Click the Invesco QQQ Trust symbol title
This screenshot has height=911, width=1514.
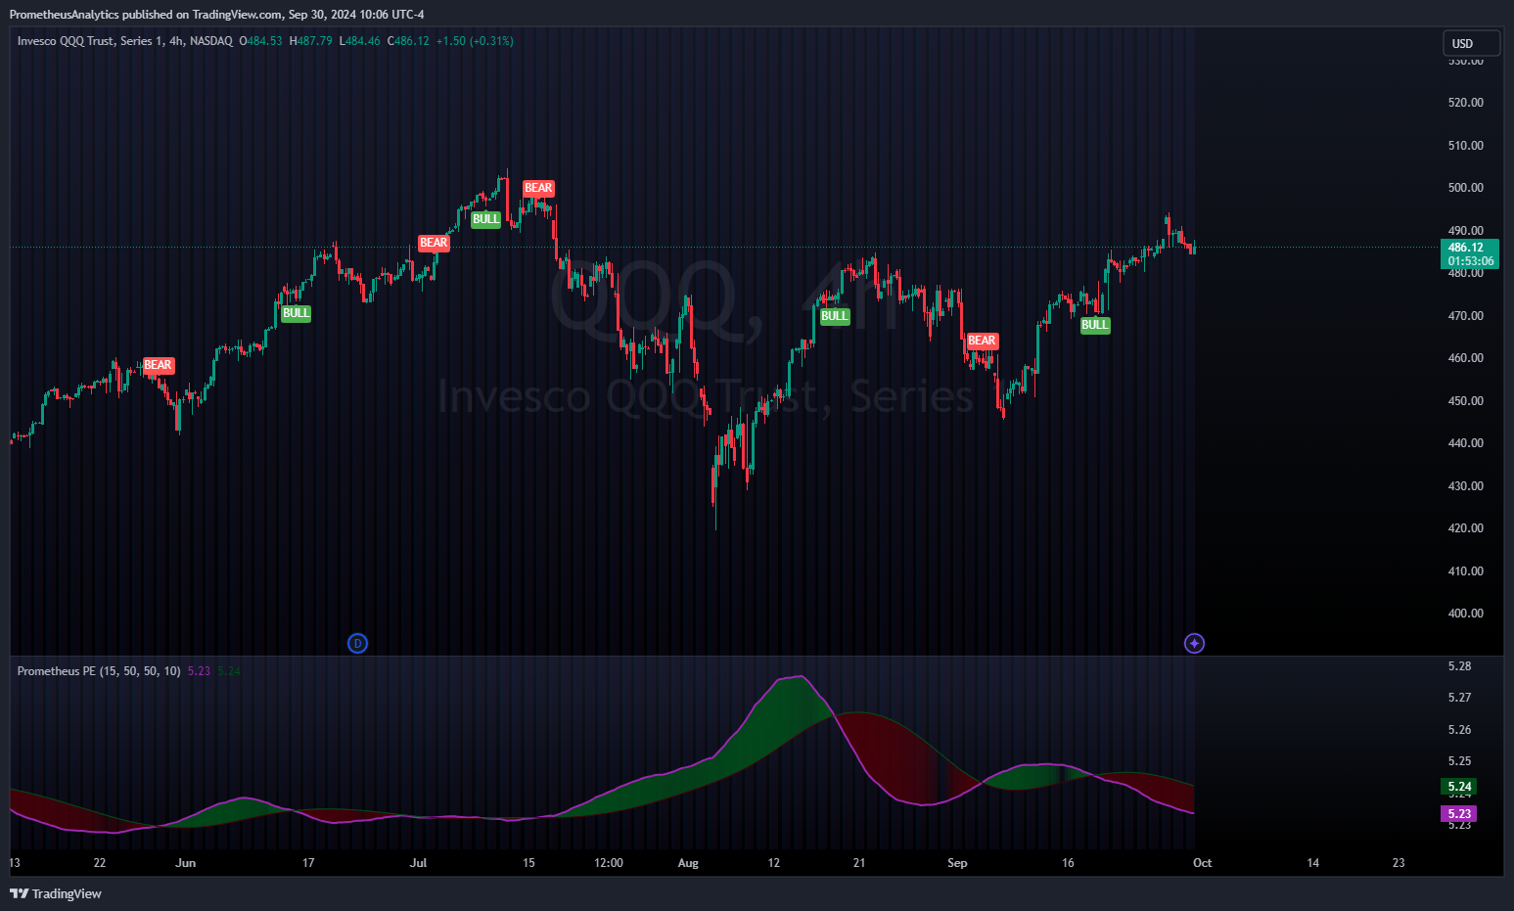(x=125, y=41)
